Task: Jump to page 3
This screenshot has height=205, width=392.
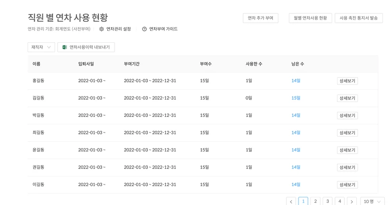Action: point(327,201)
